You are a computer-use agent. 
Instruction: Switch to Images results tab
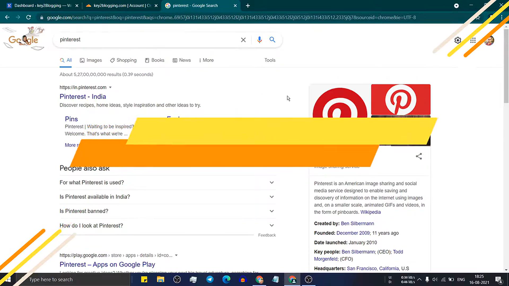[x=91, y=60]
